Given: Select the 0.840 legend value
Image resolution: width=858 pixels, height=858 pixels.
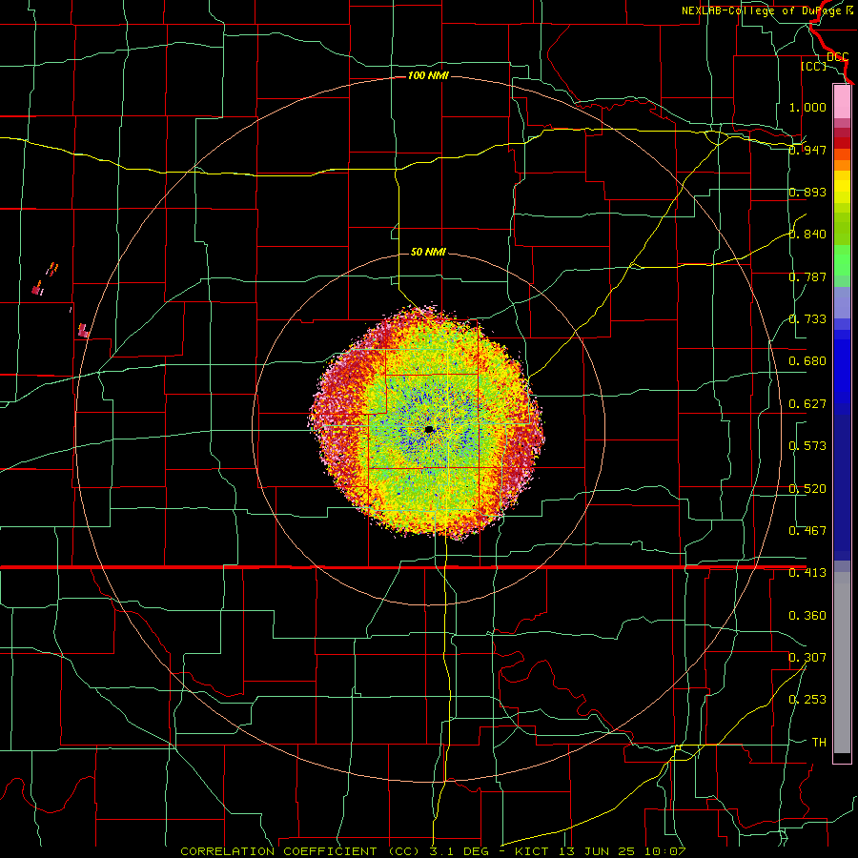Looking at the screenshot, I should 807,234.
